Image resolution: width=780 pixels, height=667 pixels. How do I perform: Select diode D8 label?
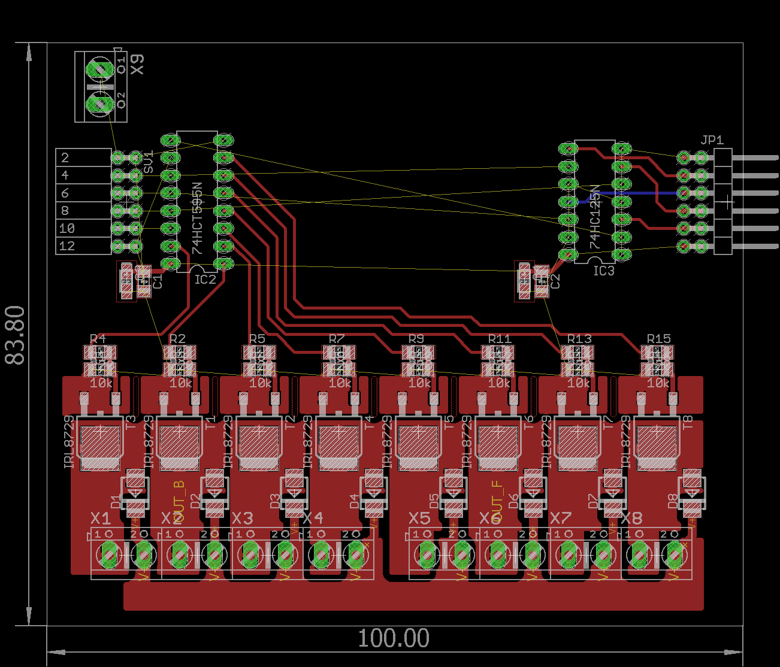tap(673, 501)
